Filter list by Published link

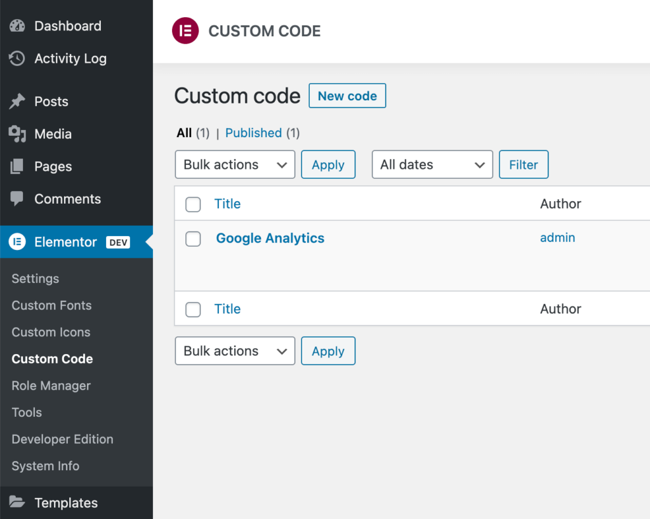[x=254, y=133]
